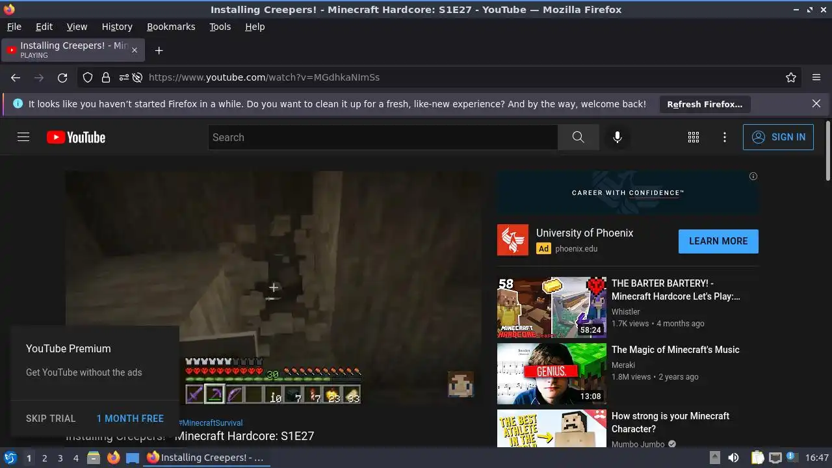Screen dimensions: 832x468
Task: Accept 1 MONTH FREE Premium offer
Action: (x=130, y=419)
